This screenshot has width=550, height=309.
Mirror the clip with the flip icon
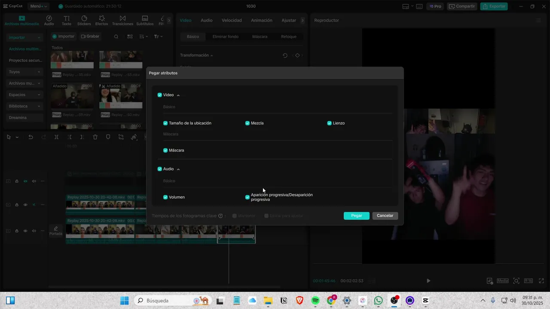tap(134, 137)
